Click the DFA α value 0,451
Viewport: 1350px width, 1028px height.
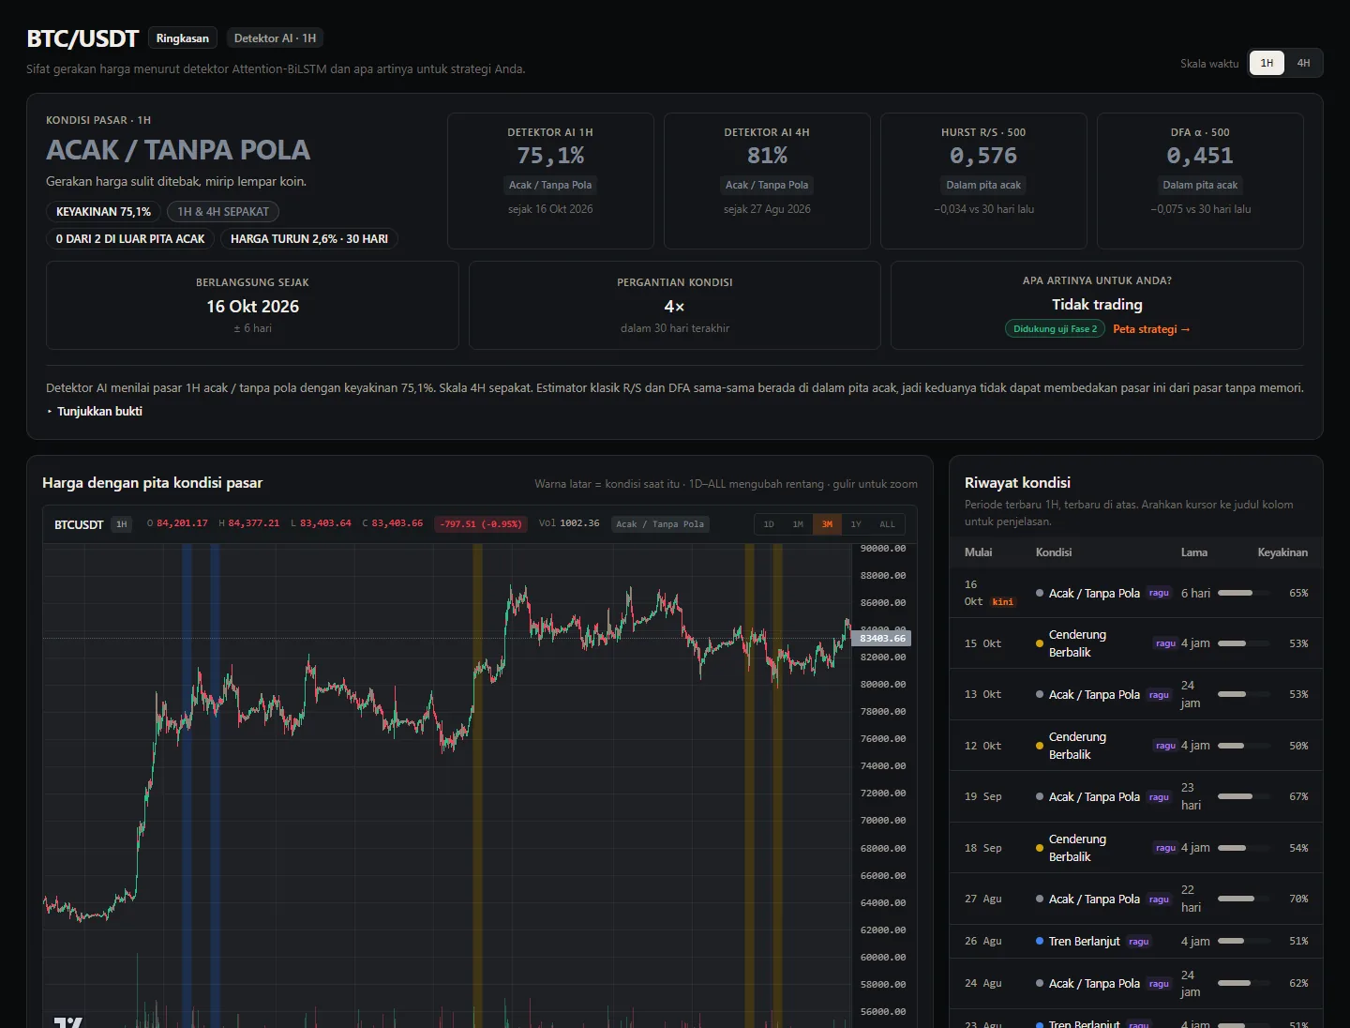coord(1200,156)
